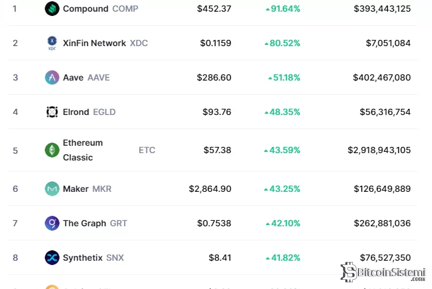Click the Synthetix logo icon
The height and width of the screenshot is (289, 432).
(x=52, y=258)
